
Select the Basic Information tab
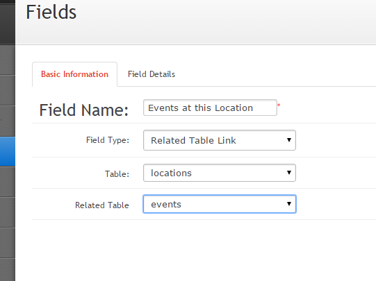click(74, 74)
